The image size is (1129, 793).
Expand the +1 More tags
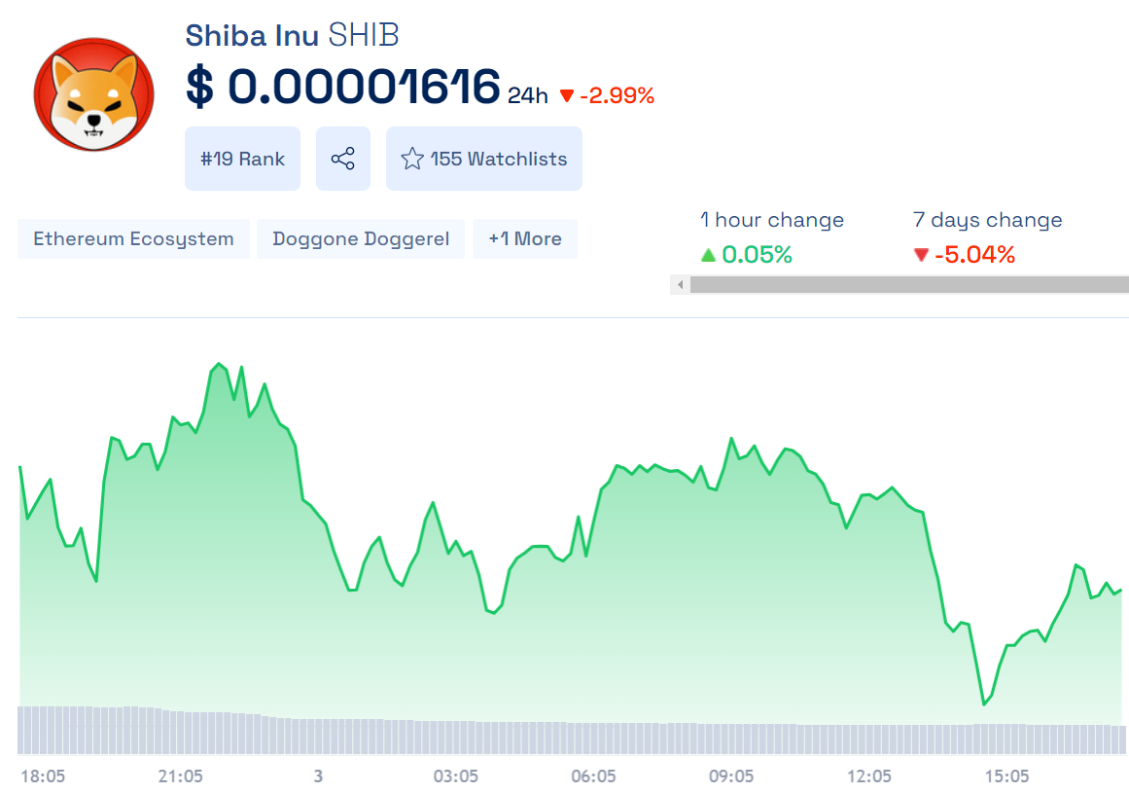coord(525,238)
